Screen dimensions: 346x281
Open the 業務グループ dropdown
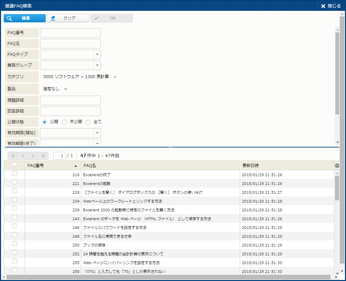click(97, 65)
